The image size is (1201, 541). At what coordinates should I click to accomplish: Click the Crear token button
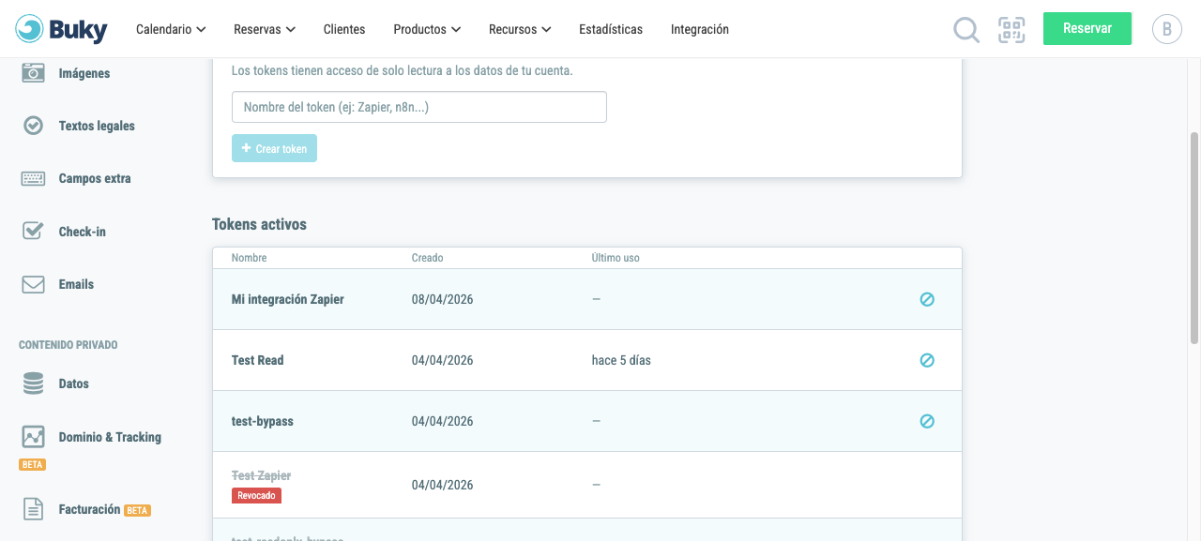pyautogui.click(x=274, y=148)
